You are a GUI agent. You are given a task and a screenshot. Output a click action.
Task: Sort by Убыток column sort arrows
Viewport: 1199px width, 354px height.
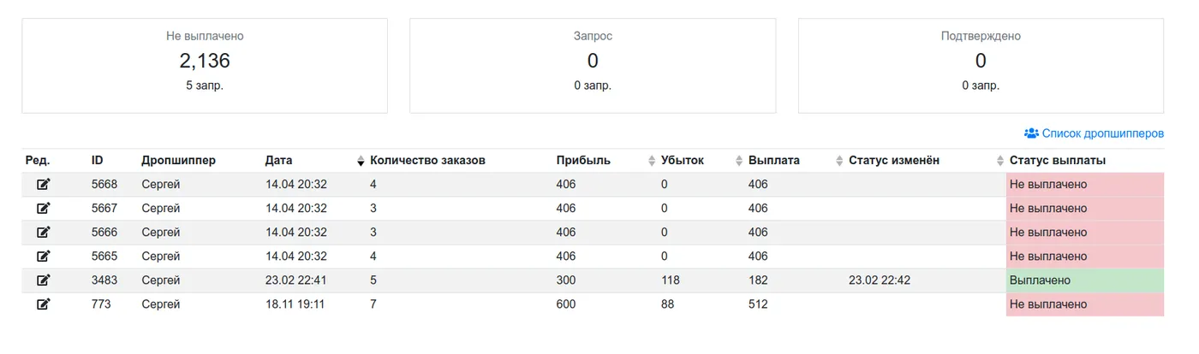pos(739,161)
